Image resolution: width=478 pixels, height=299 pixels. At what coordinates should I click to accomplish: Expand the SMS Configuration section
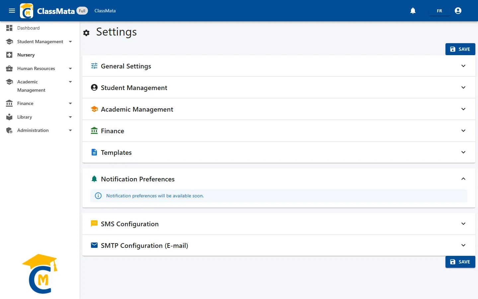pyautogui.click(x=279, y=224)
